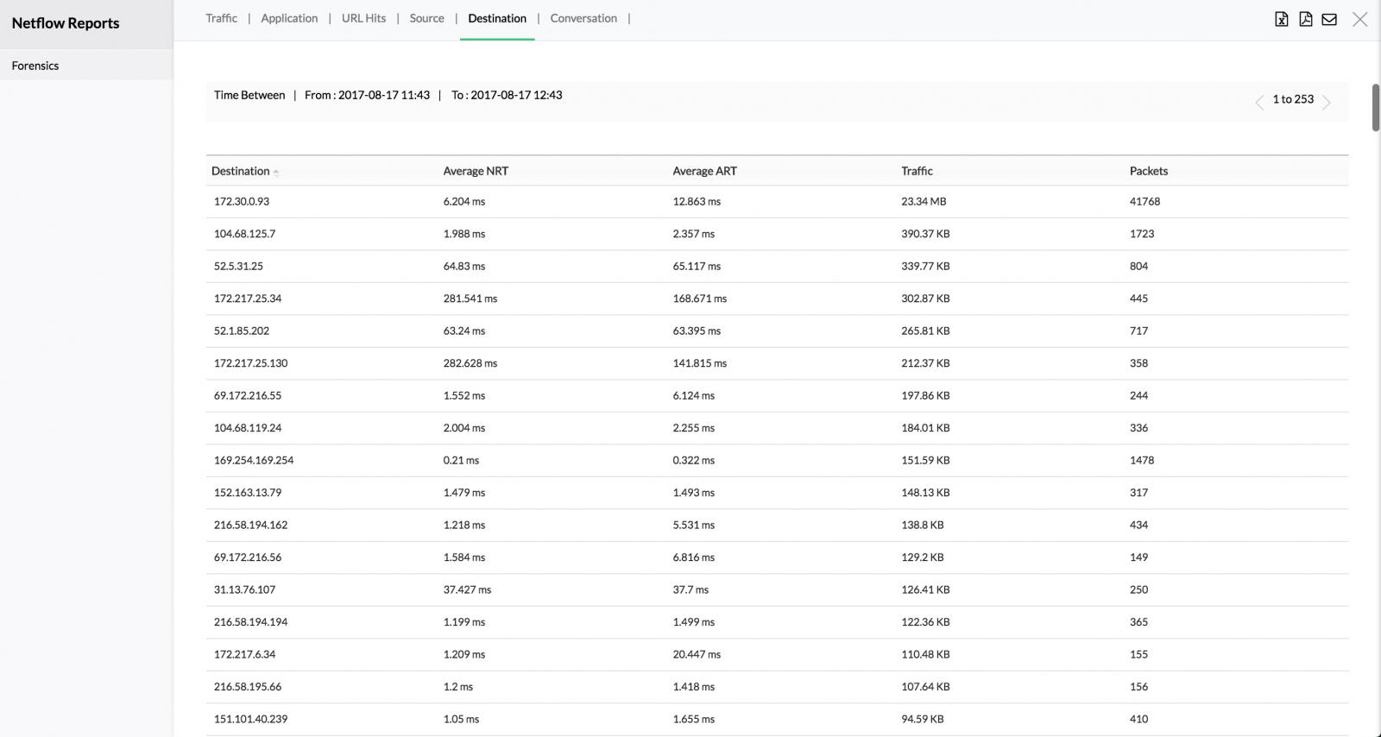Screen dimensions: 1381x737
Task: Select destination IP 172.217.25.130
Action: (x=251, y=363)
